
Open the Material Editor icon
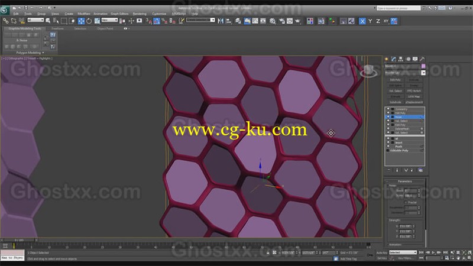click(x=273, y=21)
